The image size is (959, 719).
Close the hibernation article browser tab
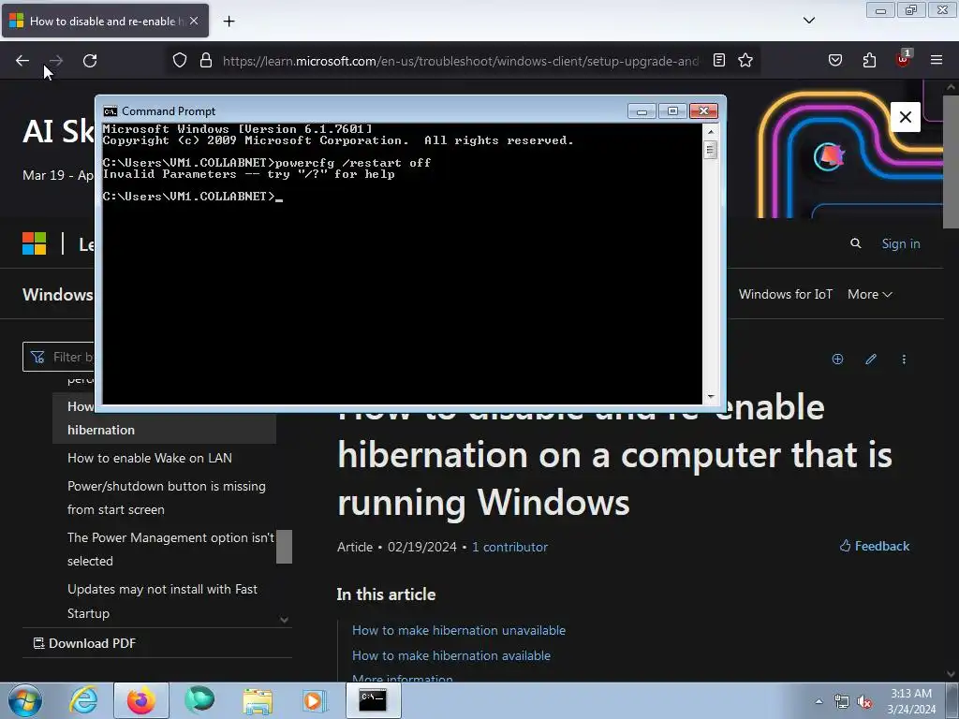(194, 21)
